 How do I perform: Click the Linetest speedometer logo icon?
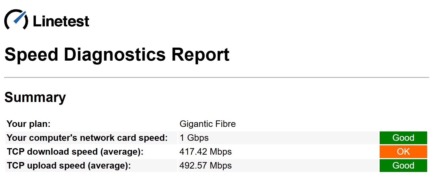(16, 19)
